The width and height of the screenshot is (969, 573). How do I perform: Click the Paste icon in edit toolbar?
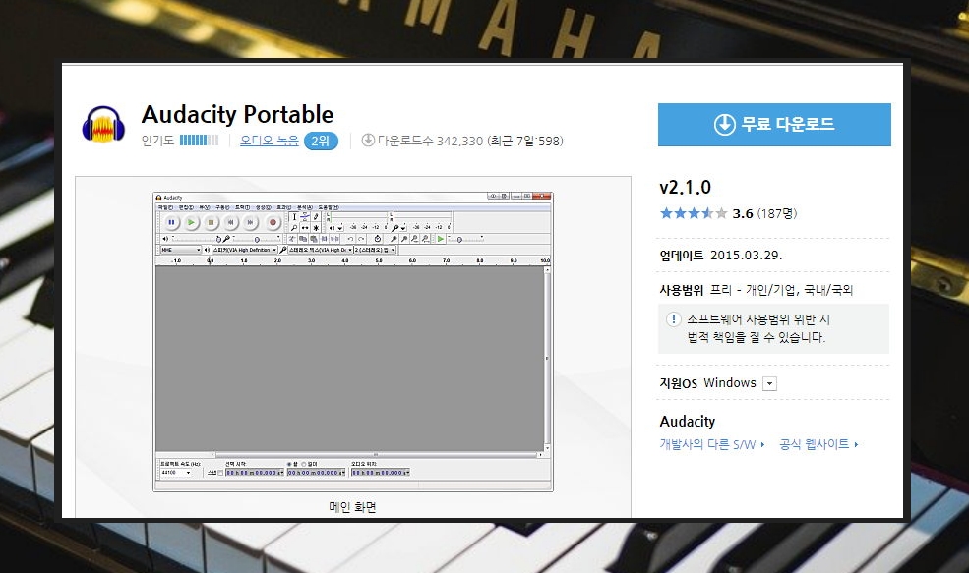coord(313,239)
